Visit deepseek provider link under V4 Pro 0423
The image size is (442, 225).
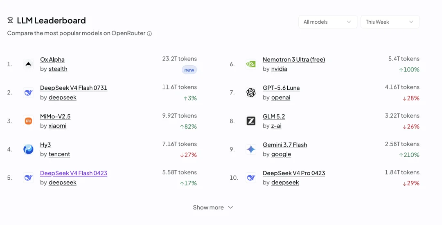coord(285,183)
